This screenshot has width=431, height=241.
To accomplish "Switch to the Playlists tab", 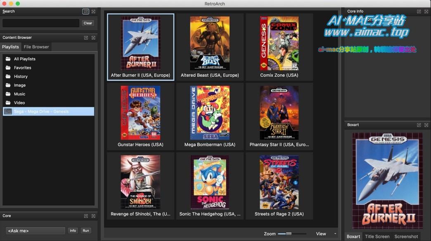I will click(x=10, y=47).
